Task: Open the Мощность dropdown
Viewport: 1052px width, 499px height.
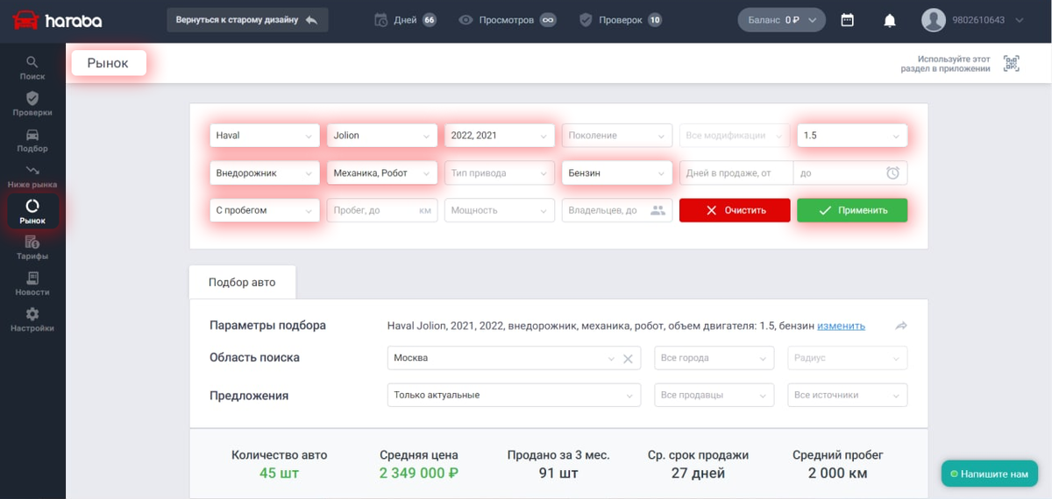Action: 500,210
